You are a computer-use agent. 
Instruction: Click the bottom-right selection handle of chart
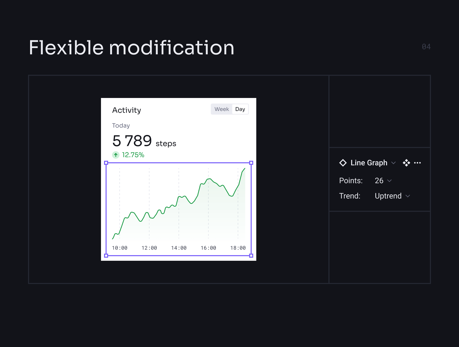[251, 256]
